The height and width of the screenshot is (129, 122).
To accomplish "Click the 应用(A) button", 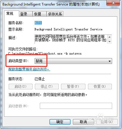I will pos(107,122).
